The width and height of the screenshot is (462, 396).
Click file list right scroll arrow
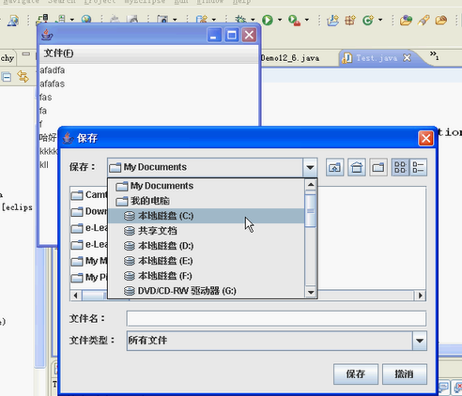click(421, 296)
